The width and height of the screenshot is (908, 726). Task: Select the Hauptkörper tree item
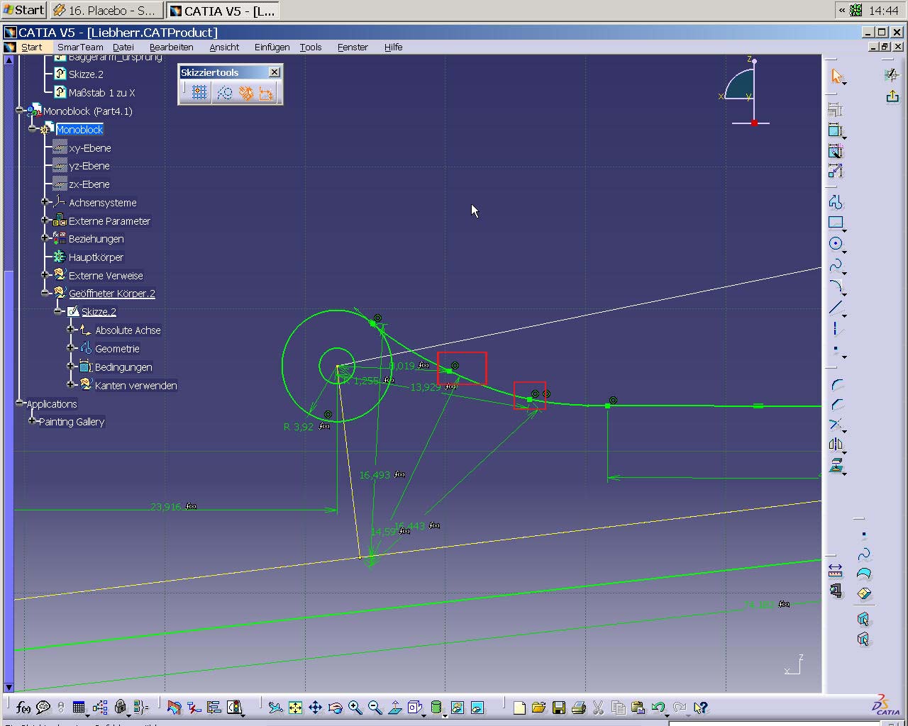tap(96, 257)
